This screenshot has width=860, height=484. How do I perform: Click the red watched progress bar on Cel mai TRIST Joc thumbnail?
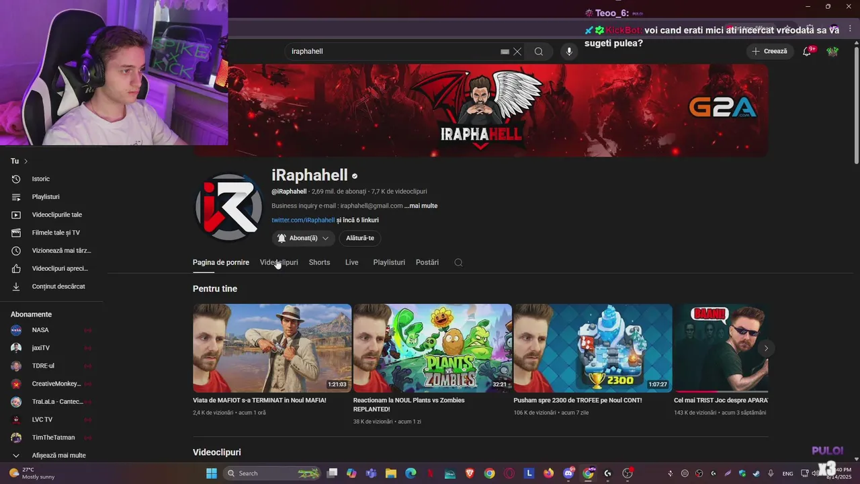pyautogui.click(x=696, y=391)
